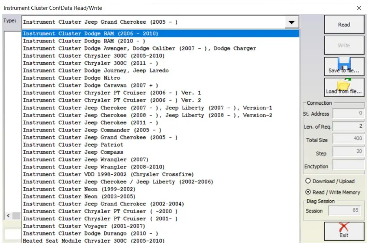Click the folder Load from file icon

(343, 84)
